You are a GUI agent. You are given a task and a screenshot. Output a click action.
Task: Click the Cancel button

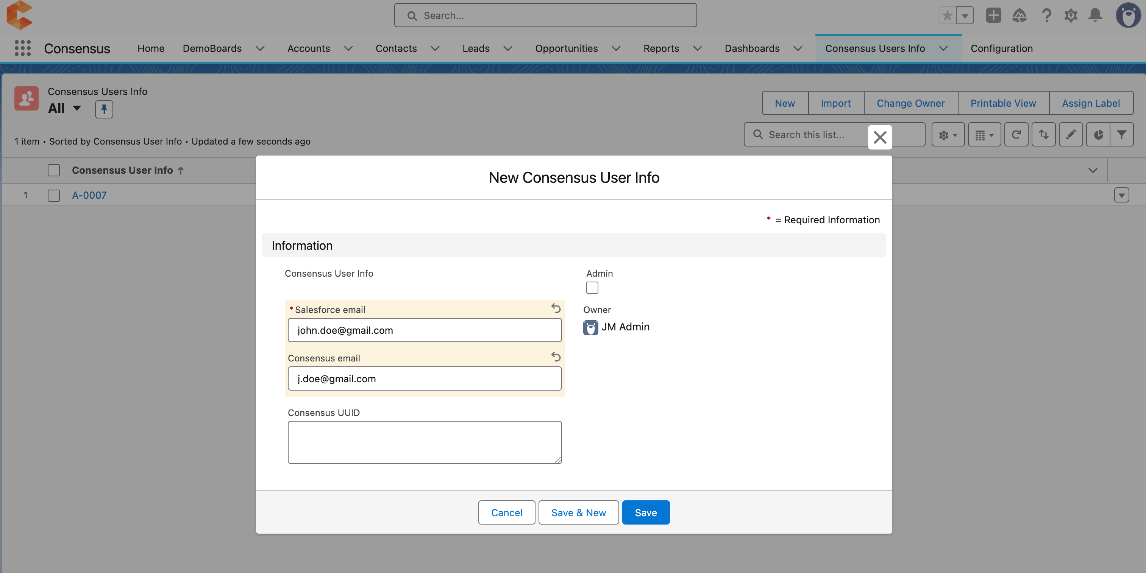[x=507, y=512]
